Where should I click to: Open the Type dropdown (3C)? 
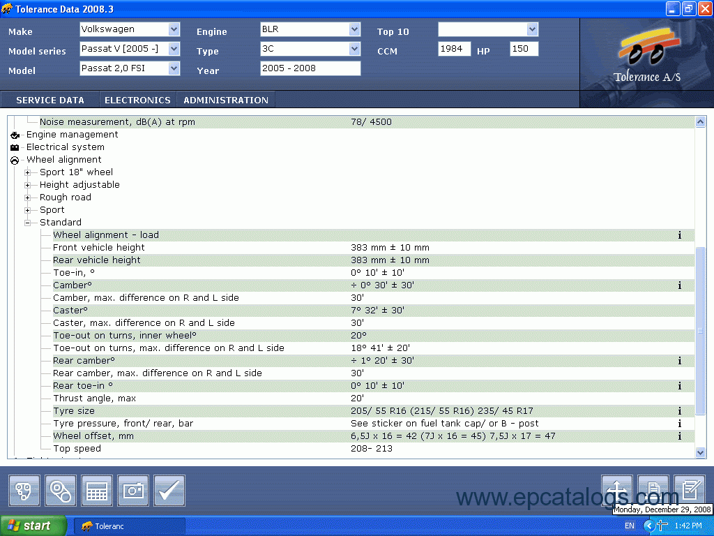(x=355, y=49)
